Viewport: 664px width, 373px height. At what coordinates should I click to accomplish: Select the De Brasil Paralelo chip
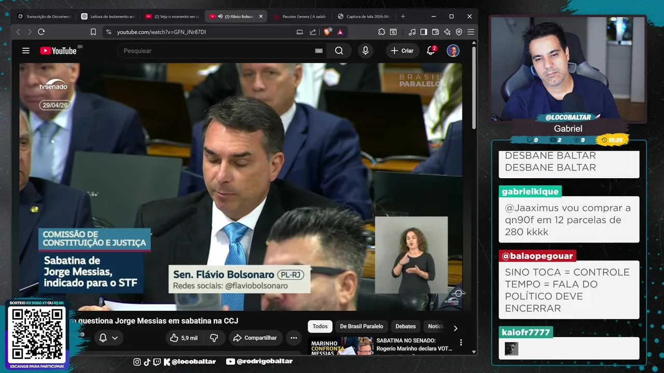[x=362, y=326]
